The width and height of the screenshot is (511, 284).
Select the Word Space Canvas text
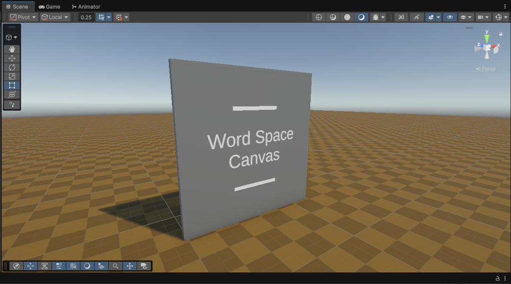click(250, 148)
